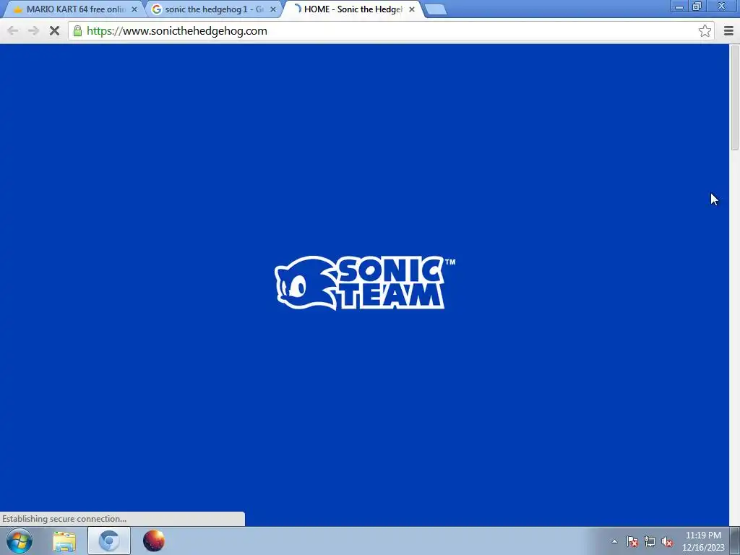Open the Action Center flag icon
Image resolution: width=740 pixels, height=555 pixels.
[x=632, y=541]
